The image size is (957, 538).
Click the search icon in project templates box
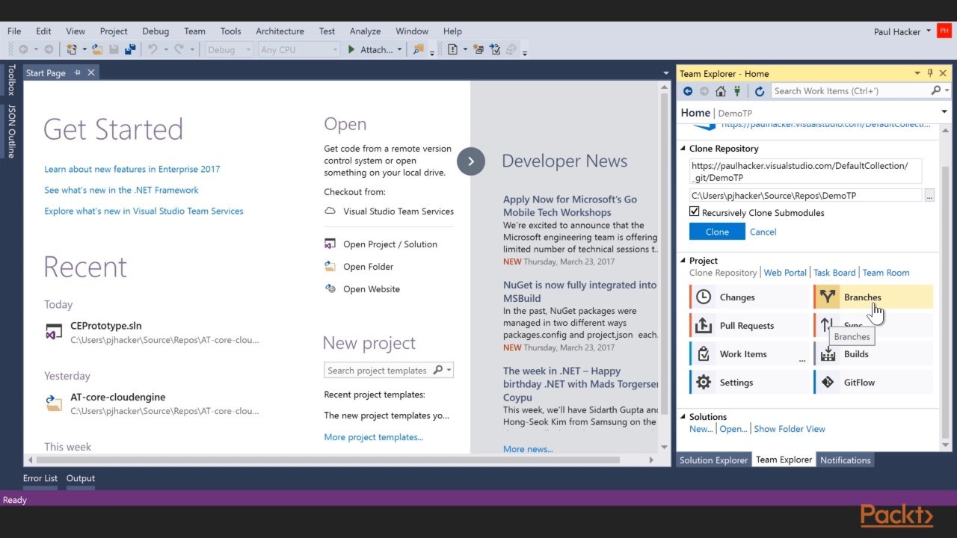pyautogui.click(x=438, y=370)
